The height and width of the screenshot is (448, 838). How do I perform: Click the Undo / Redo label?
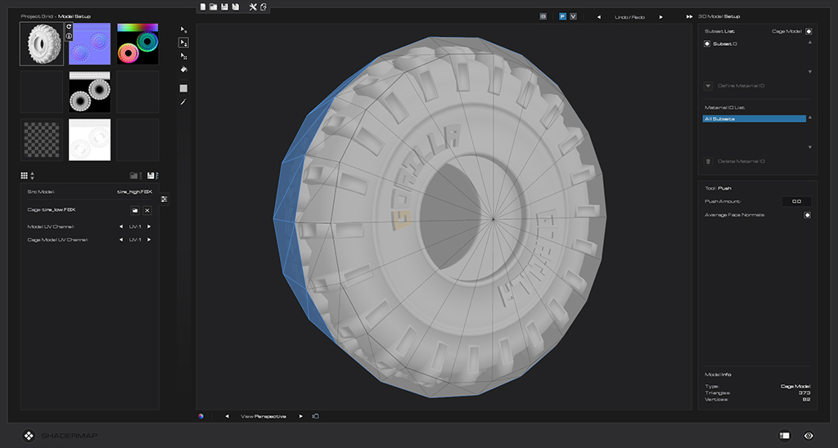[629, 17]
